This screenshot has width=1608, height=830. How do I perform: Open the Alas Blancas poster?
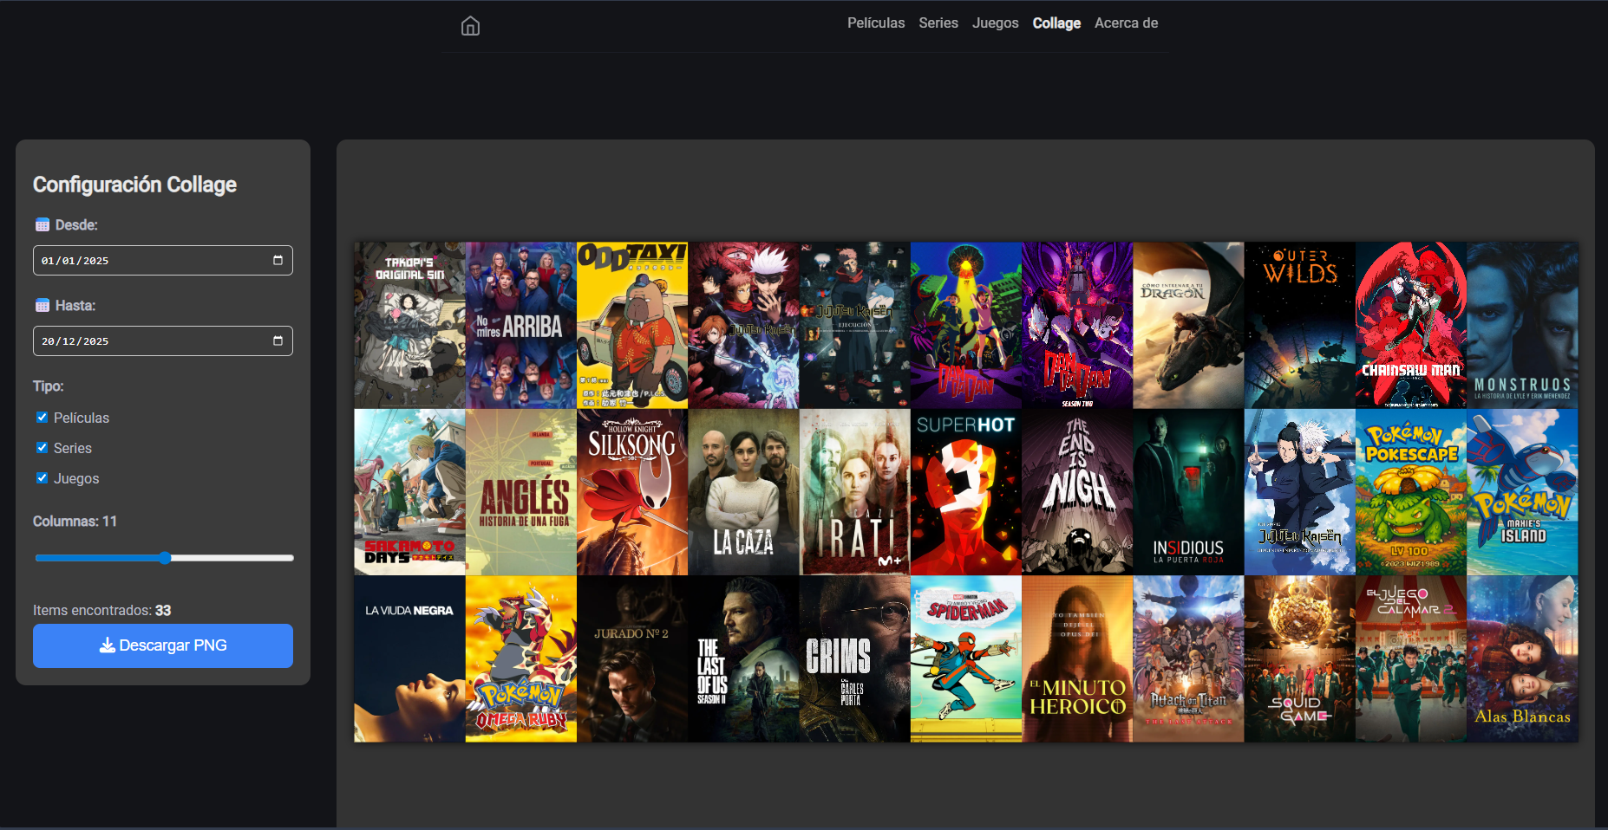[1522, 658]
